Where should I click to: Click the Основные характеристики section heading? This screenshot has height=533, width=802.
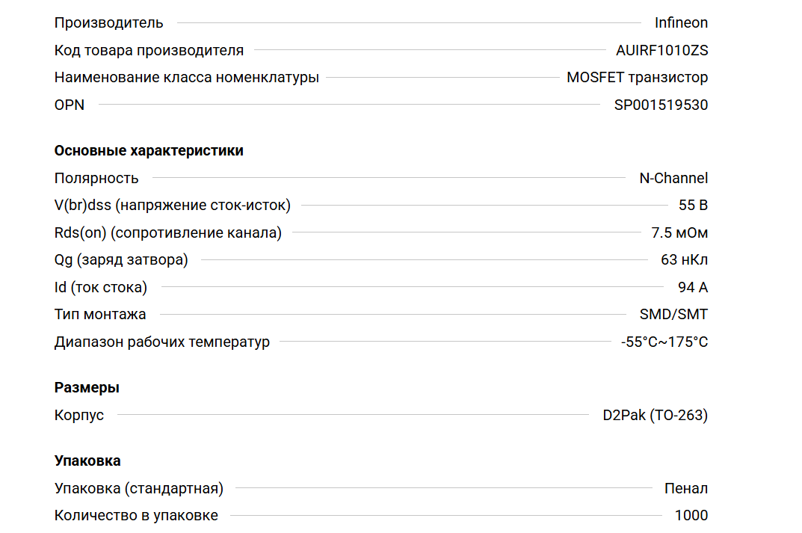tap(149, 151)
